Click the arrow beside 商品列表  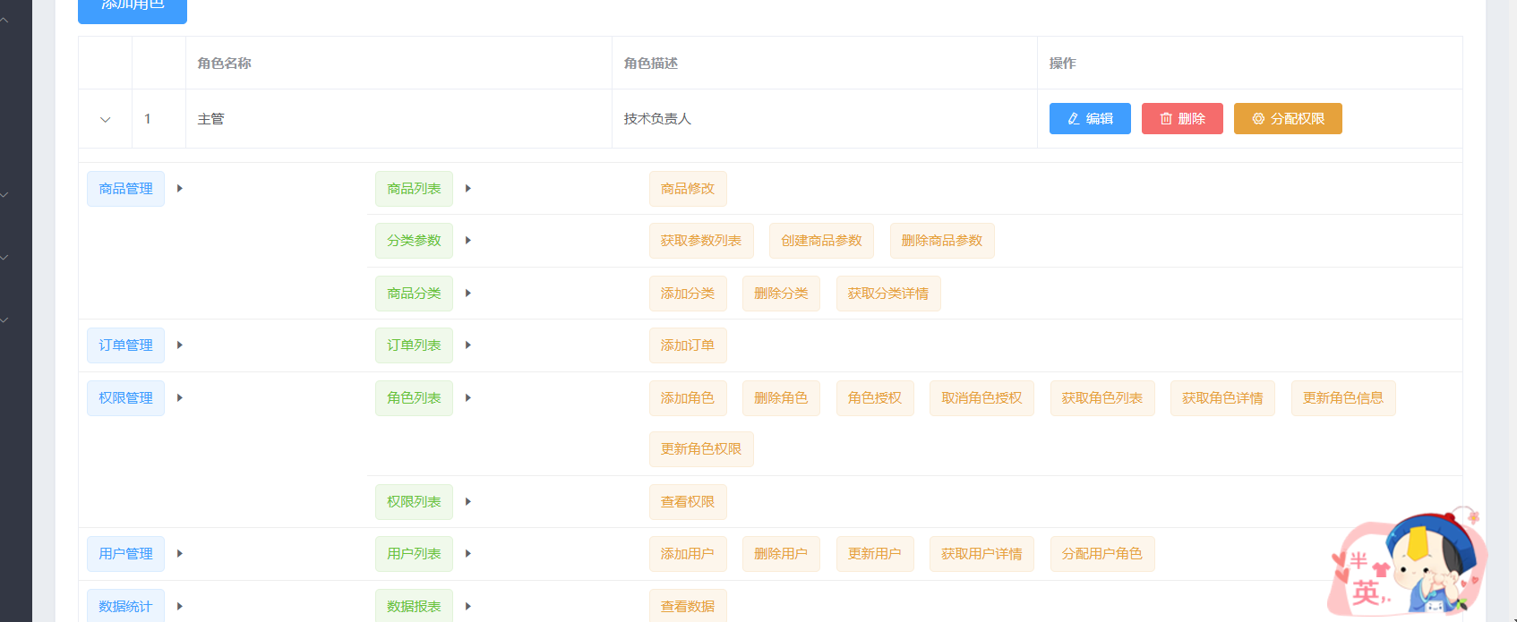468,189
